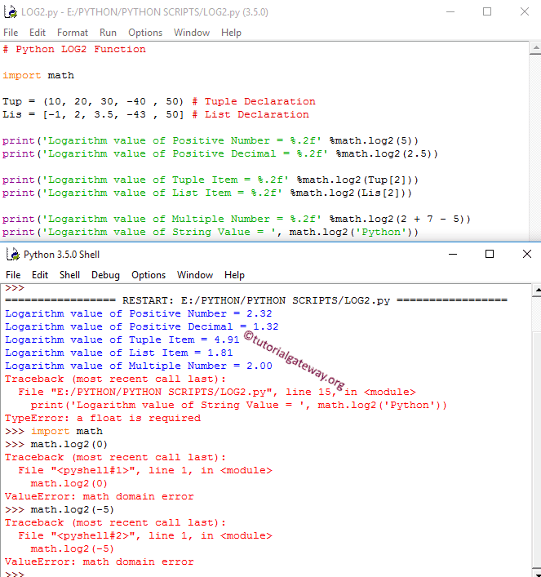Image resolution: width=541 pixels, height=577 pixels.
Task: Click the '# Python LOG2 Function' comment line
Action: (x=74, y=49)
